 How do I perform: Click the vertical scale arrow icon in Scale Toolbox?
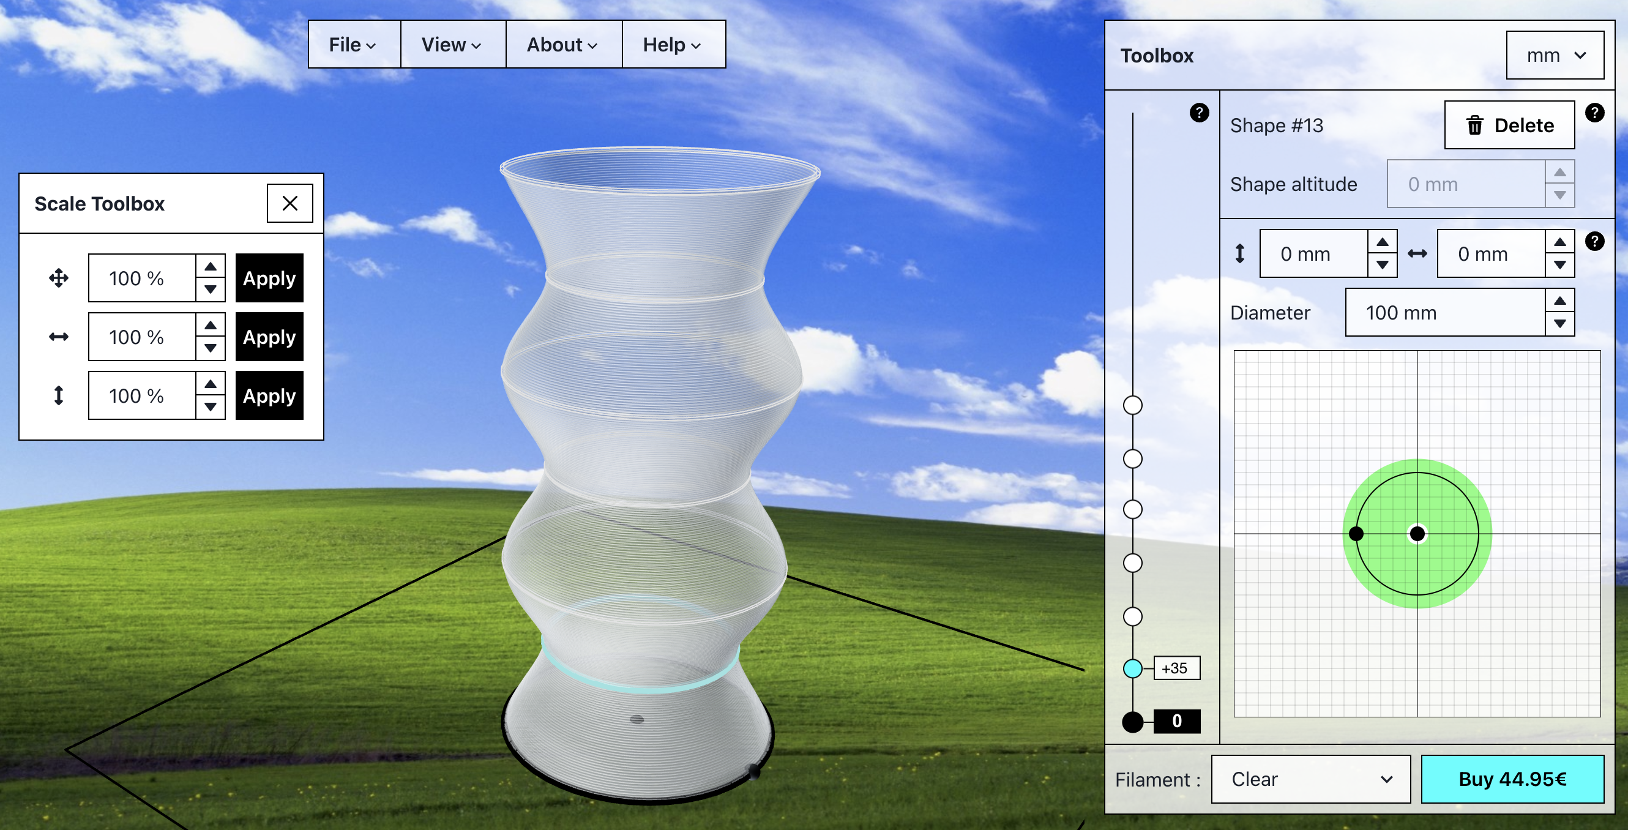[59, 396]
